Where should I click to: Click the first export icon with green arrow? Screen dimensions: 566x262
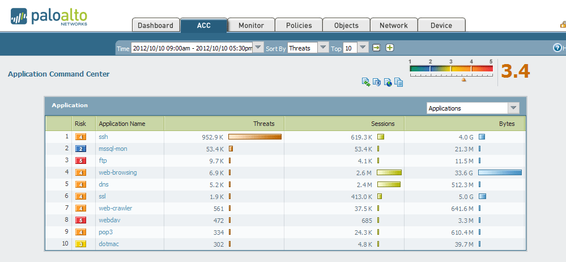(x=366, y=82)
